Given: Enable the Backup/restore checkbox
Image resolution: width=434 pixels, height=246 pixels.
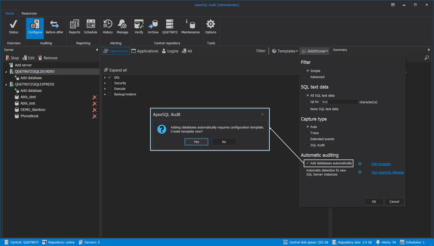Looking at the screenshot, I should (110, 94).
